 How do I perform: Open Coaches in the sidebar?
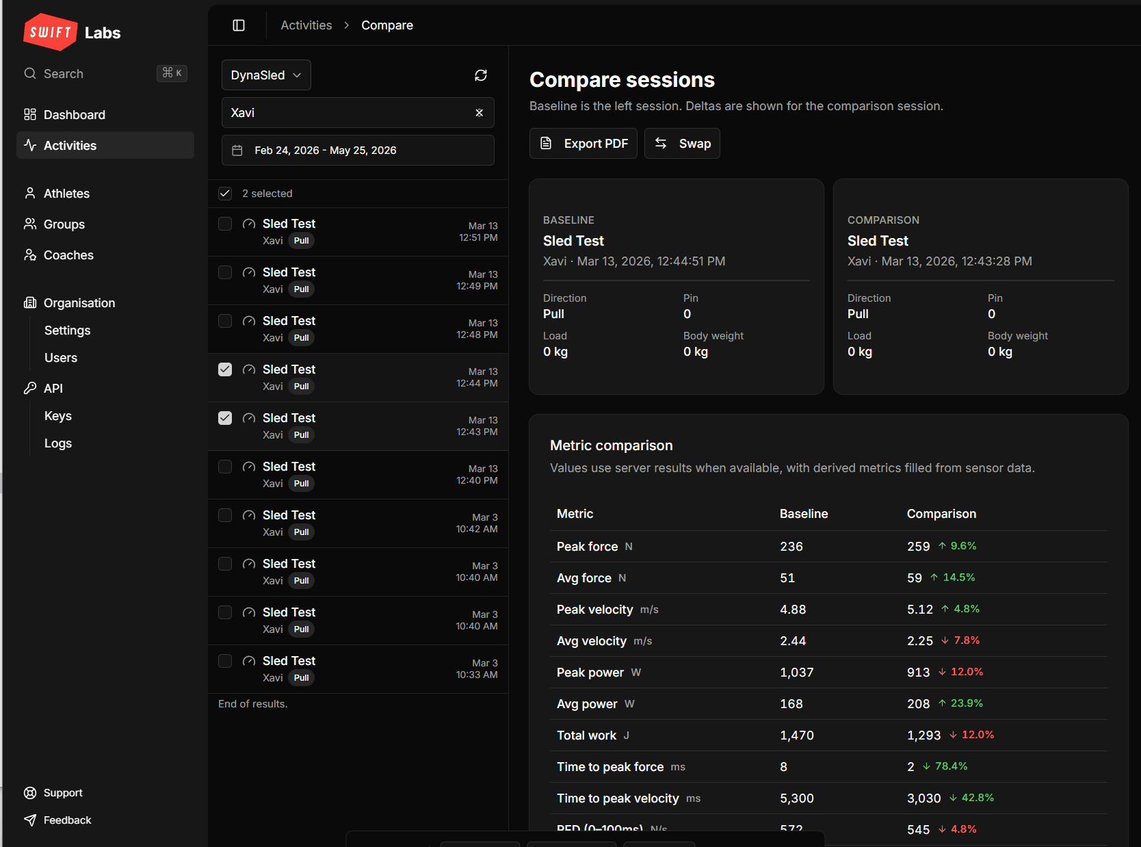click(105, 255)
